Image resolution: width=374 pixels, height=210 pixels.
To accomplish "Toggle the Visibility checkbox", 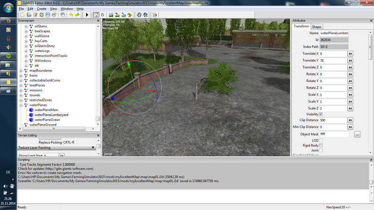I will (321, 114).
